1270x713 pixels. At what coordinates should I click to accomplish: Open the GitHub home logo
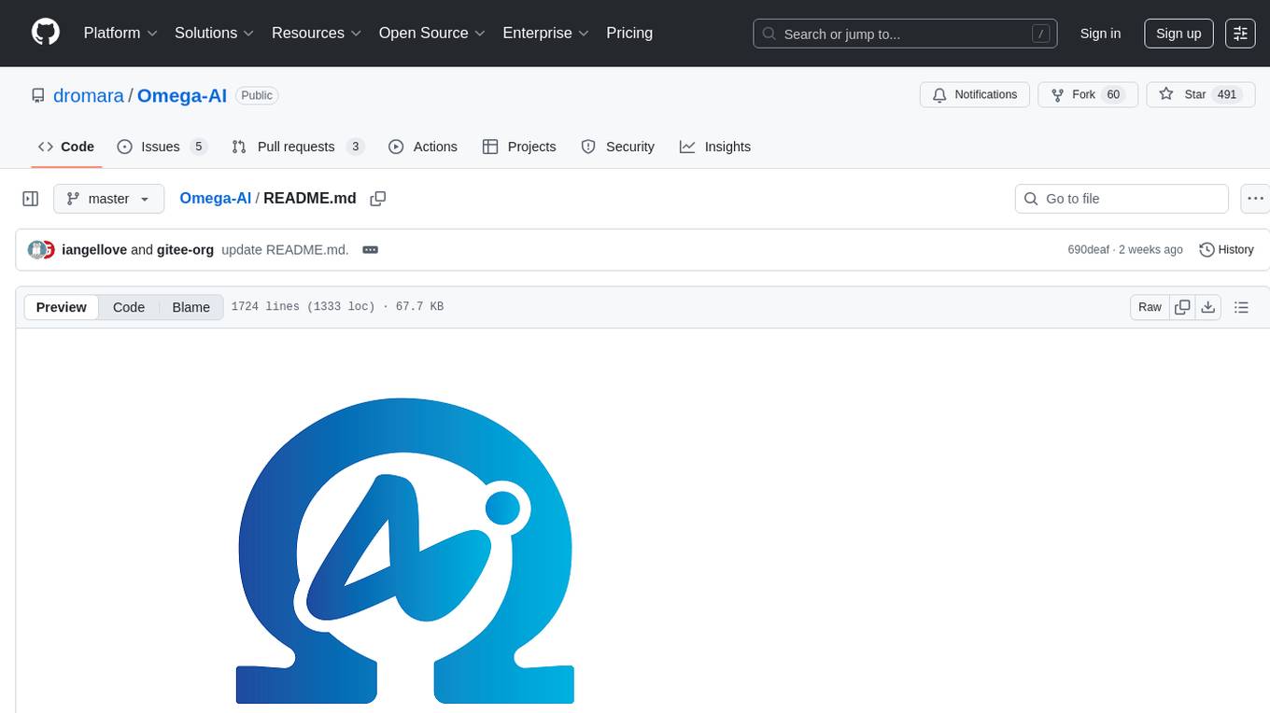coord(46,33)
